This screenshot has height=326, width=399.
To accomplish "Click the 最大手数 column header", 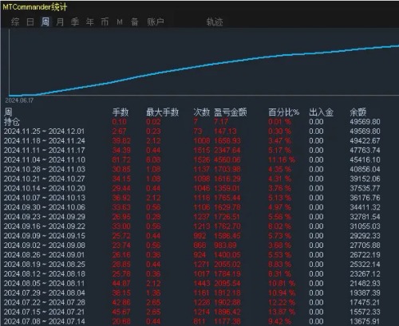I will point(163,112).
